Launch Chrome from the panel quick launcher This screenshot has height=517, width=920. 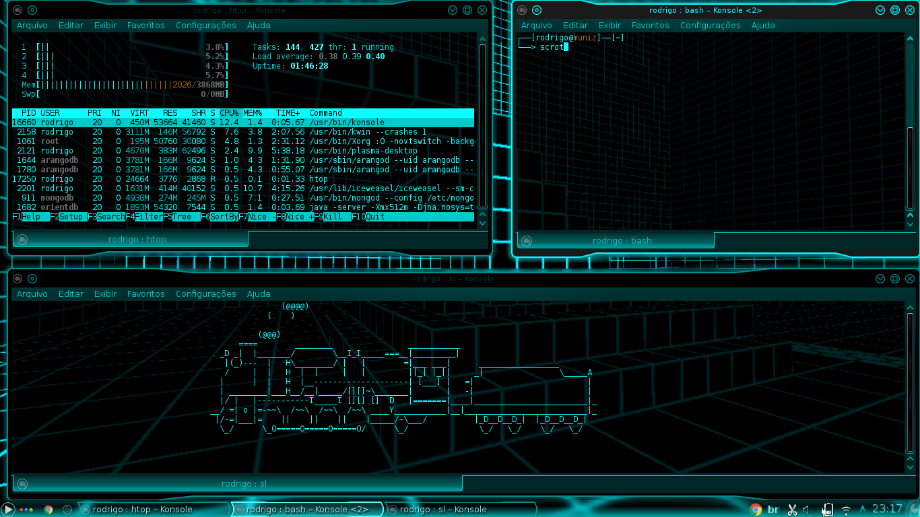(x=48, y=510)
